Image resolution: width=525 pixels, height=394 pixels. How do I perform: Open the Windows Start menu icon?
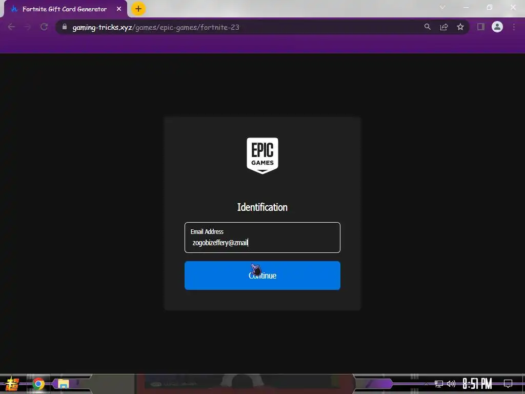tap(12, 384)
